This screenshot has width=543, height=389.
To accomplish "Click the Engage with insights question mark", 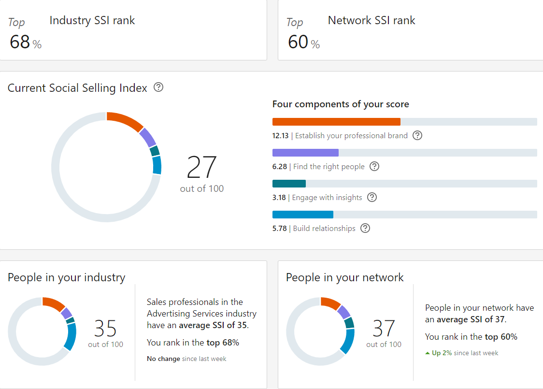I will click(372, 197).
